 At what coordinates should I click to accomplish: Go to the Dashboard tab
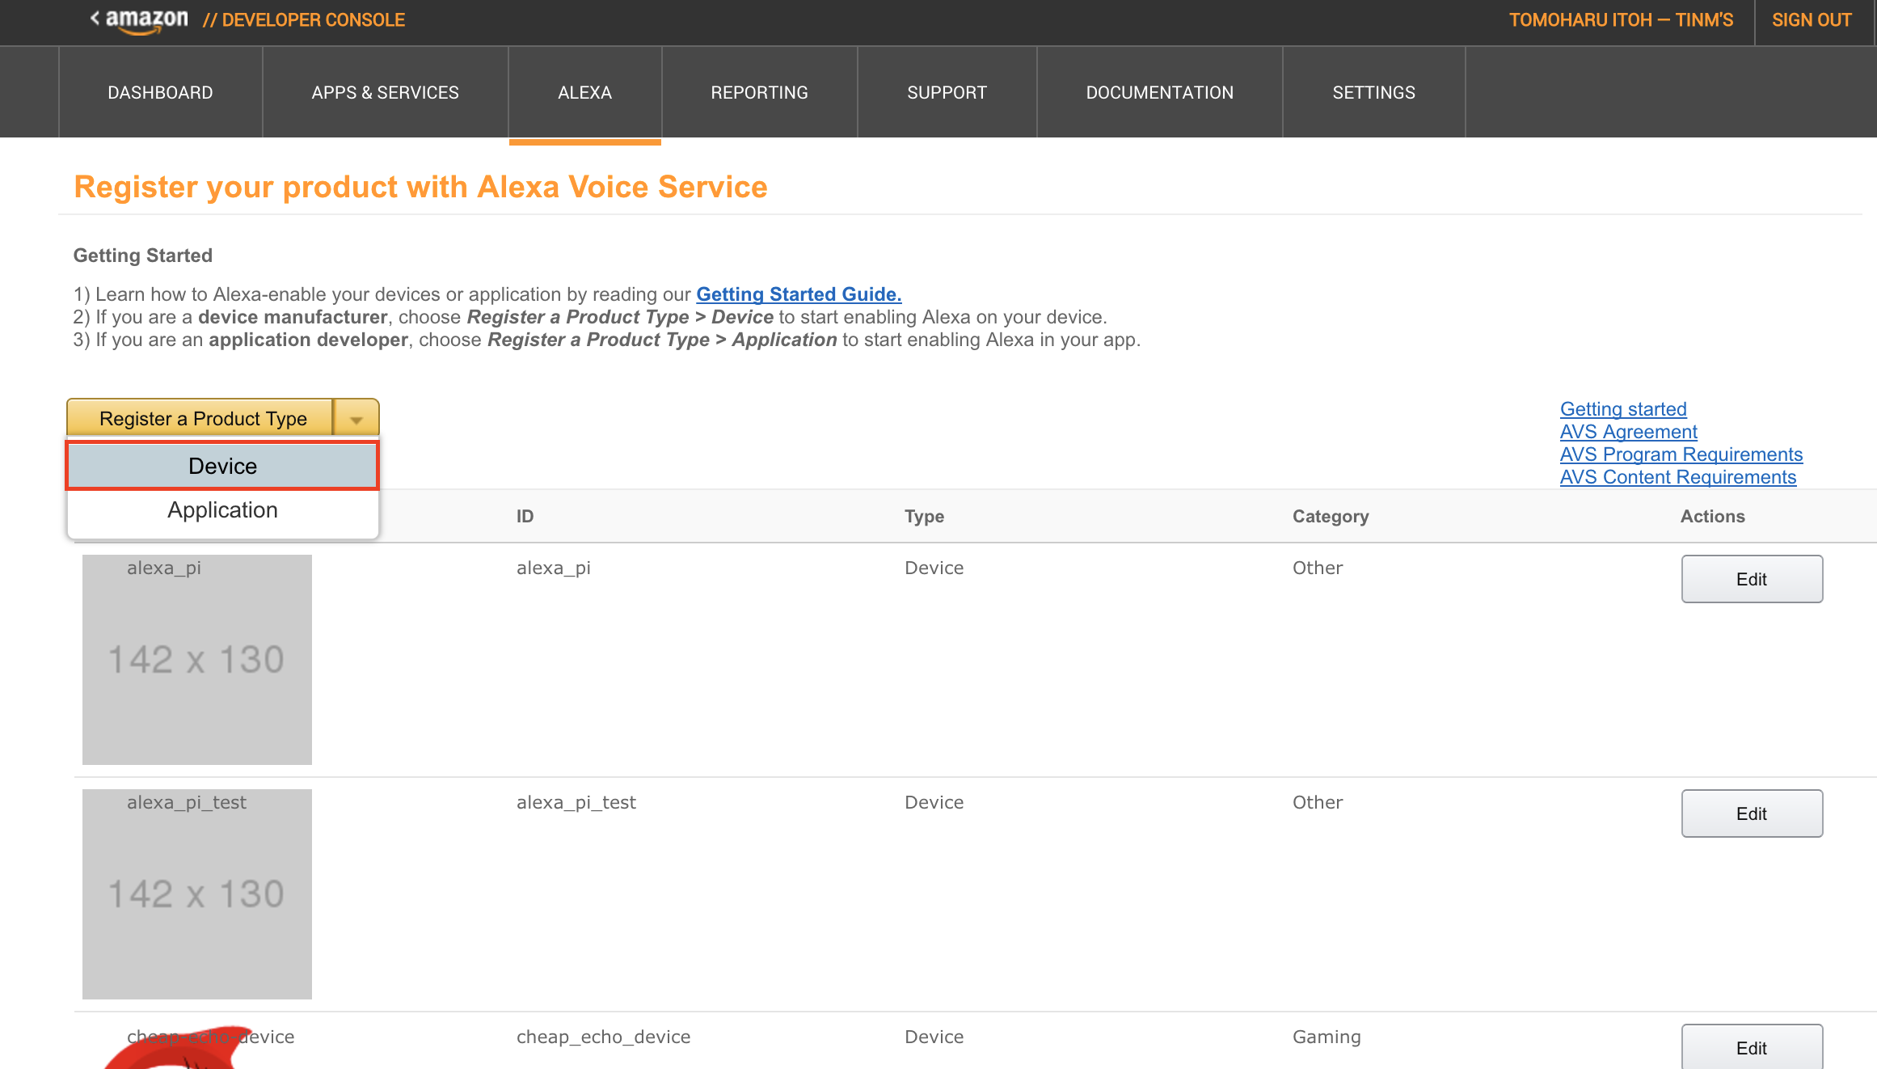tap(160, 92)
